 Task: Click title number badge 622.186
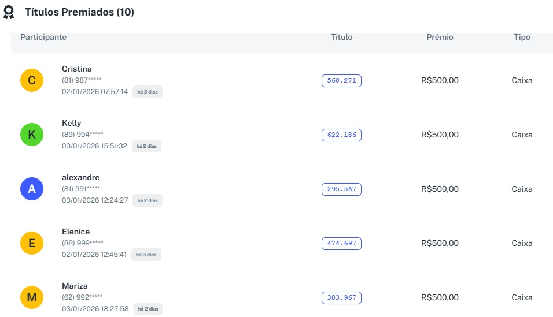tap(341, 135)
